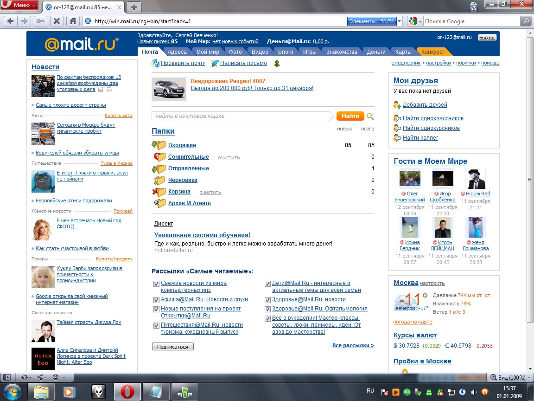
Task: Open the Знакомства tab
Action: tap(342, 52)
